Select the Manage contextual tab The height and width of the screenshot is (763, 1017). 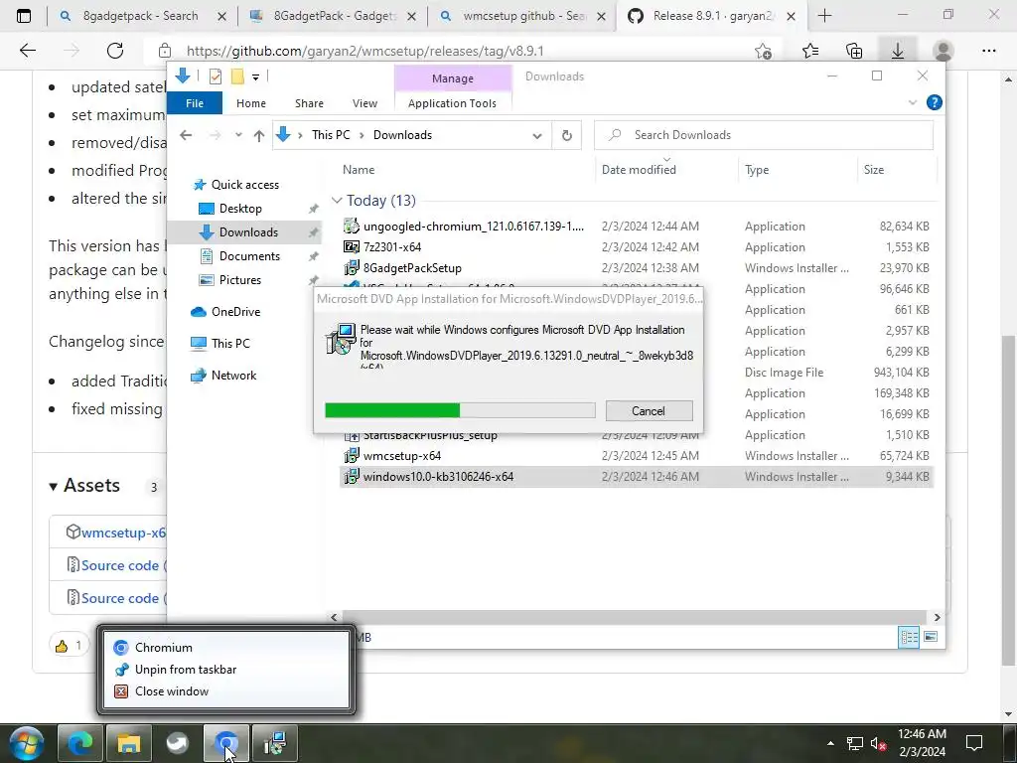453,77
